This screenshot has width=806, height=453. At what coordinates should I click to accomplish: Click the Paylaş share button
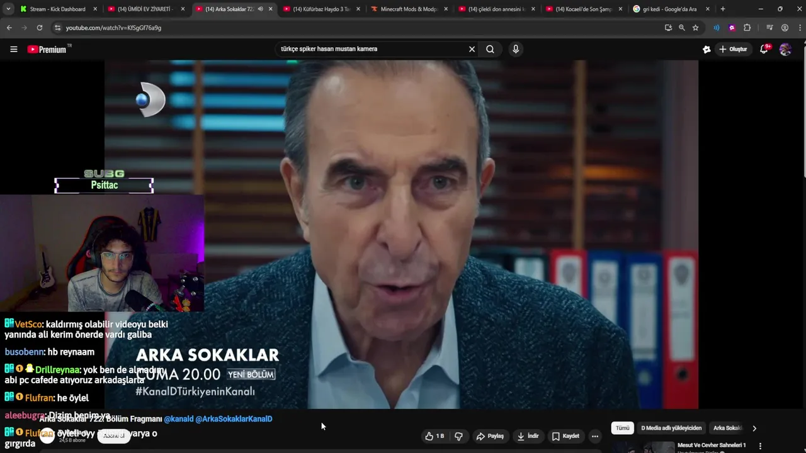490,436
